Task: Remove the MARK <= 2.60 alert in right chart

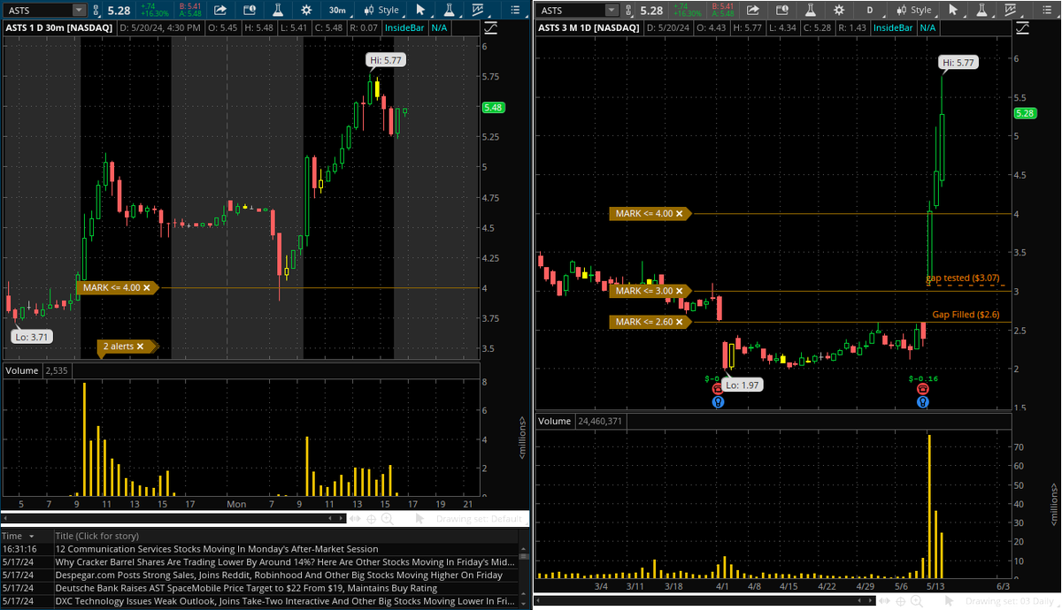Action: [x=678, y=322]
